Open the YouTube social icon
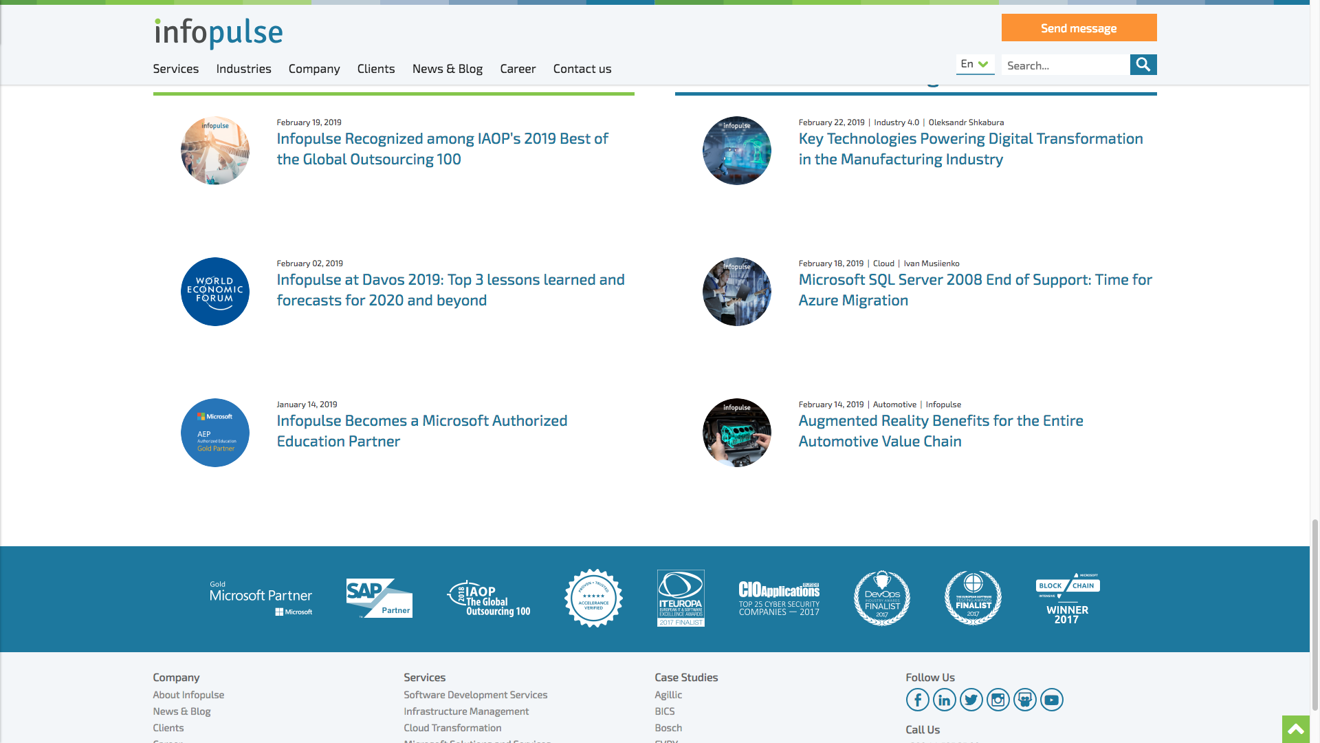The width and height of the screenshot is (1320, 743). [x=1051, y=700]
